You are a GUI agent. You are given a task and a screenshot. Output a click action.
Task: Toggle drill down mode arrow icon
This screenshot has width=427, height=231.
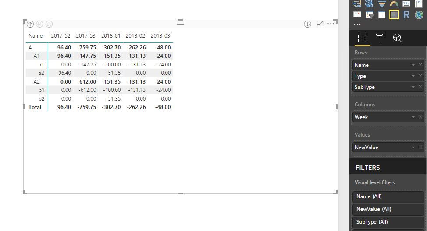pos(307,24)
